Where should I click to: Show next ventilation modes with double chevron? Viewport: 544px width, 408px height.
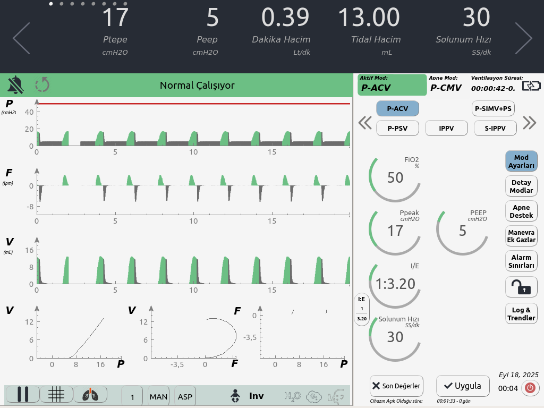click(x=529, y=123)
